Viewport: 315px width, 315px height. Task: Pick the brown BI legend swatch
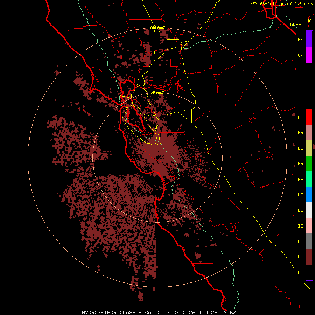[x=309, y=257]
